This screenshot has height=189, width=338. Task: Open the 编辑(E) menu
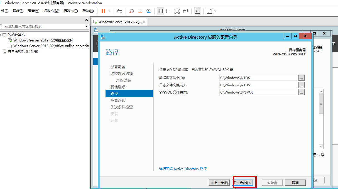[18, 11]
